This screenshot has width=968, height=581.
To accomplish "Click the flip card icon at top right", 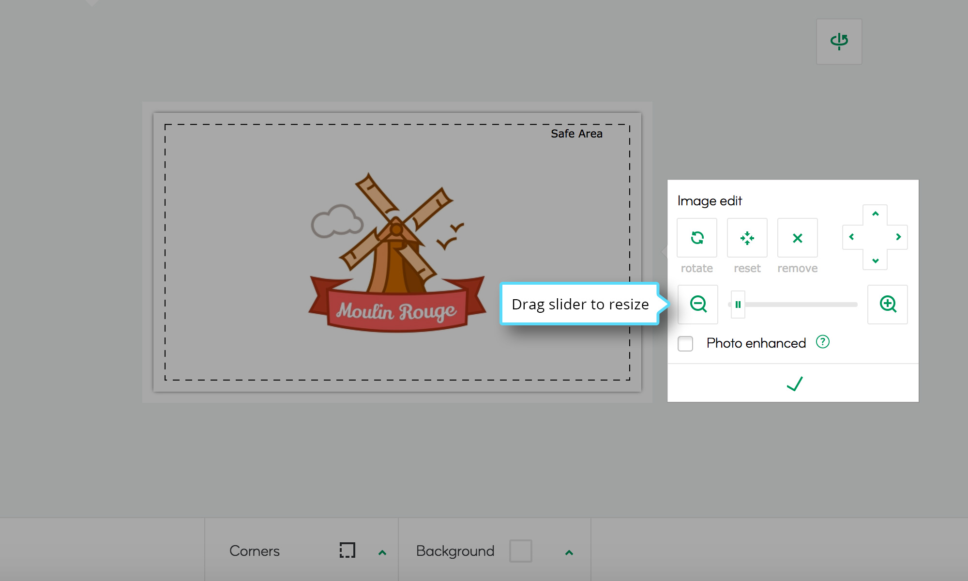I will click(839, 42).
